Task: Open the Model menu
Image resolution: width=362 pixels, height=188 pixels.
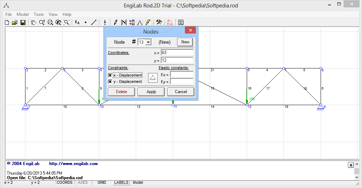Action: 23,14
